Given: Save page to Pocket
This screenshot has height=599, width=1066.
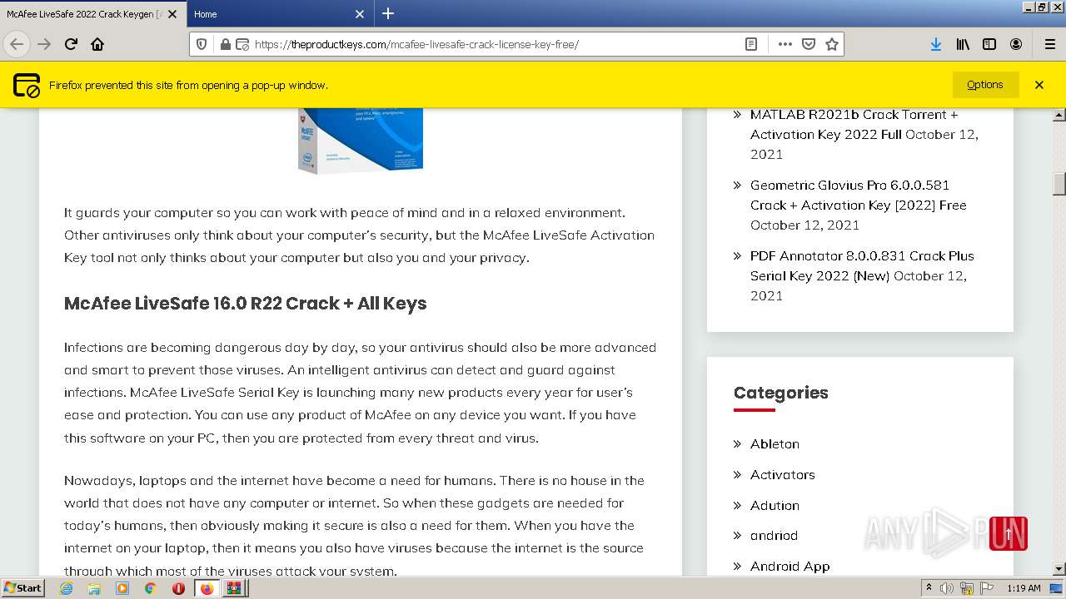Looking at the screenshot, I should coord(808,44).
